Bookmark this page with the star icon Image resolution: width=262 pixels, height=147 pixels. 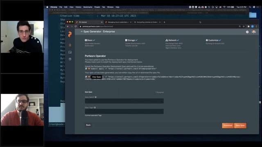click(244, 26)
